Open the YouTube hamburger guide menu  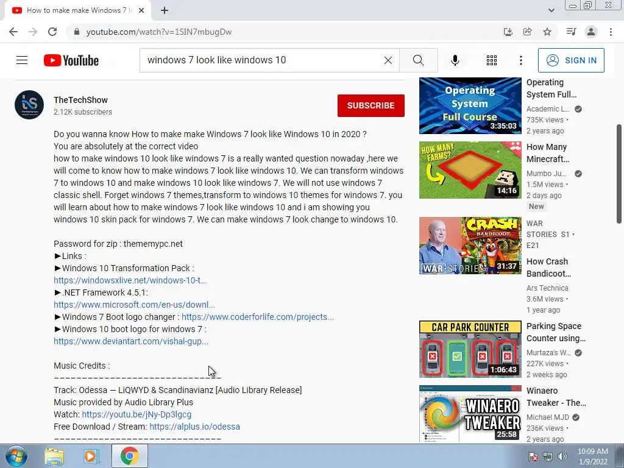(x=22, y=60)
